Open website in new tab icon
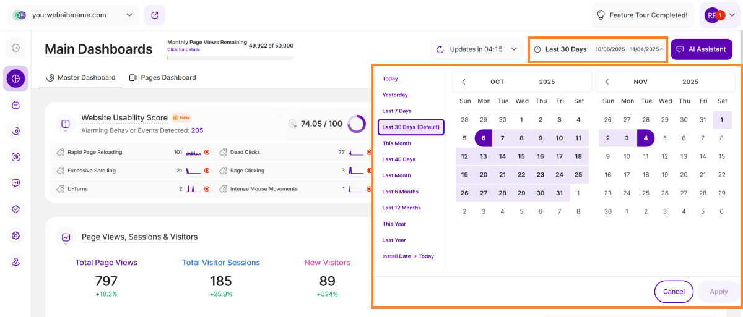This screenshot has width=743, height=317. point(154,15)
